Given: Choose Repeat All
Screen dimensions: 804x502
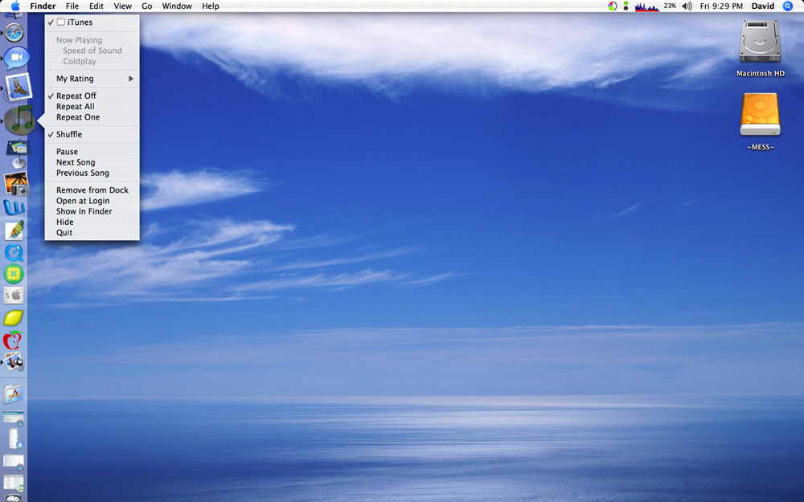Looking at the screenshot, I should 92,107.
